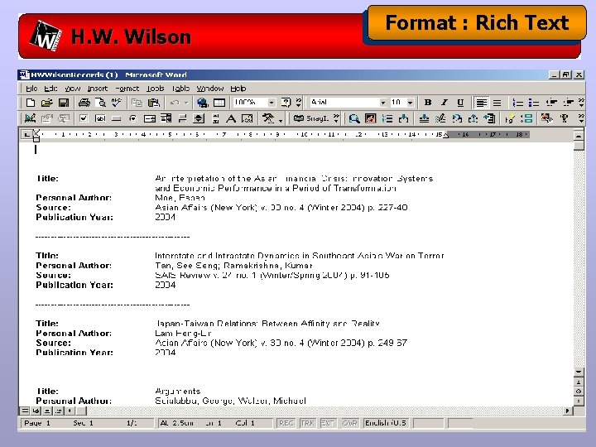The width and height of the screenshot is (596, 447).
Task: Click the View Code icon
Action: [x=64, y=118]
